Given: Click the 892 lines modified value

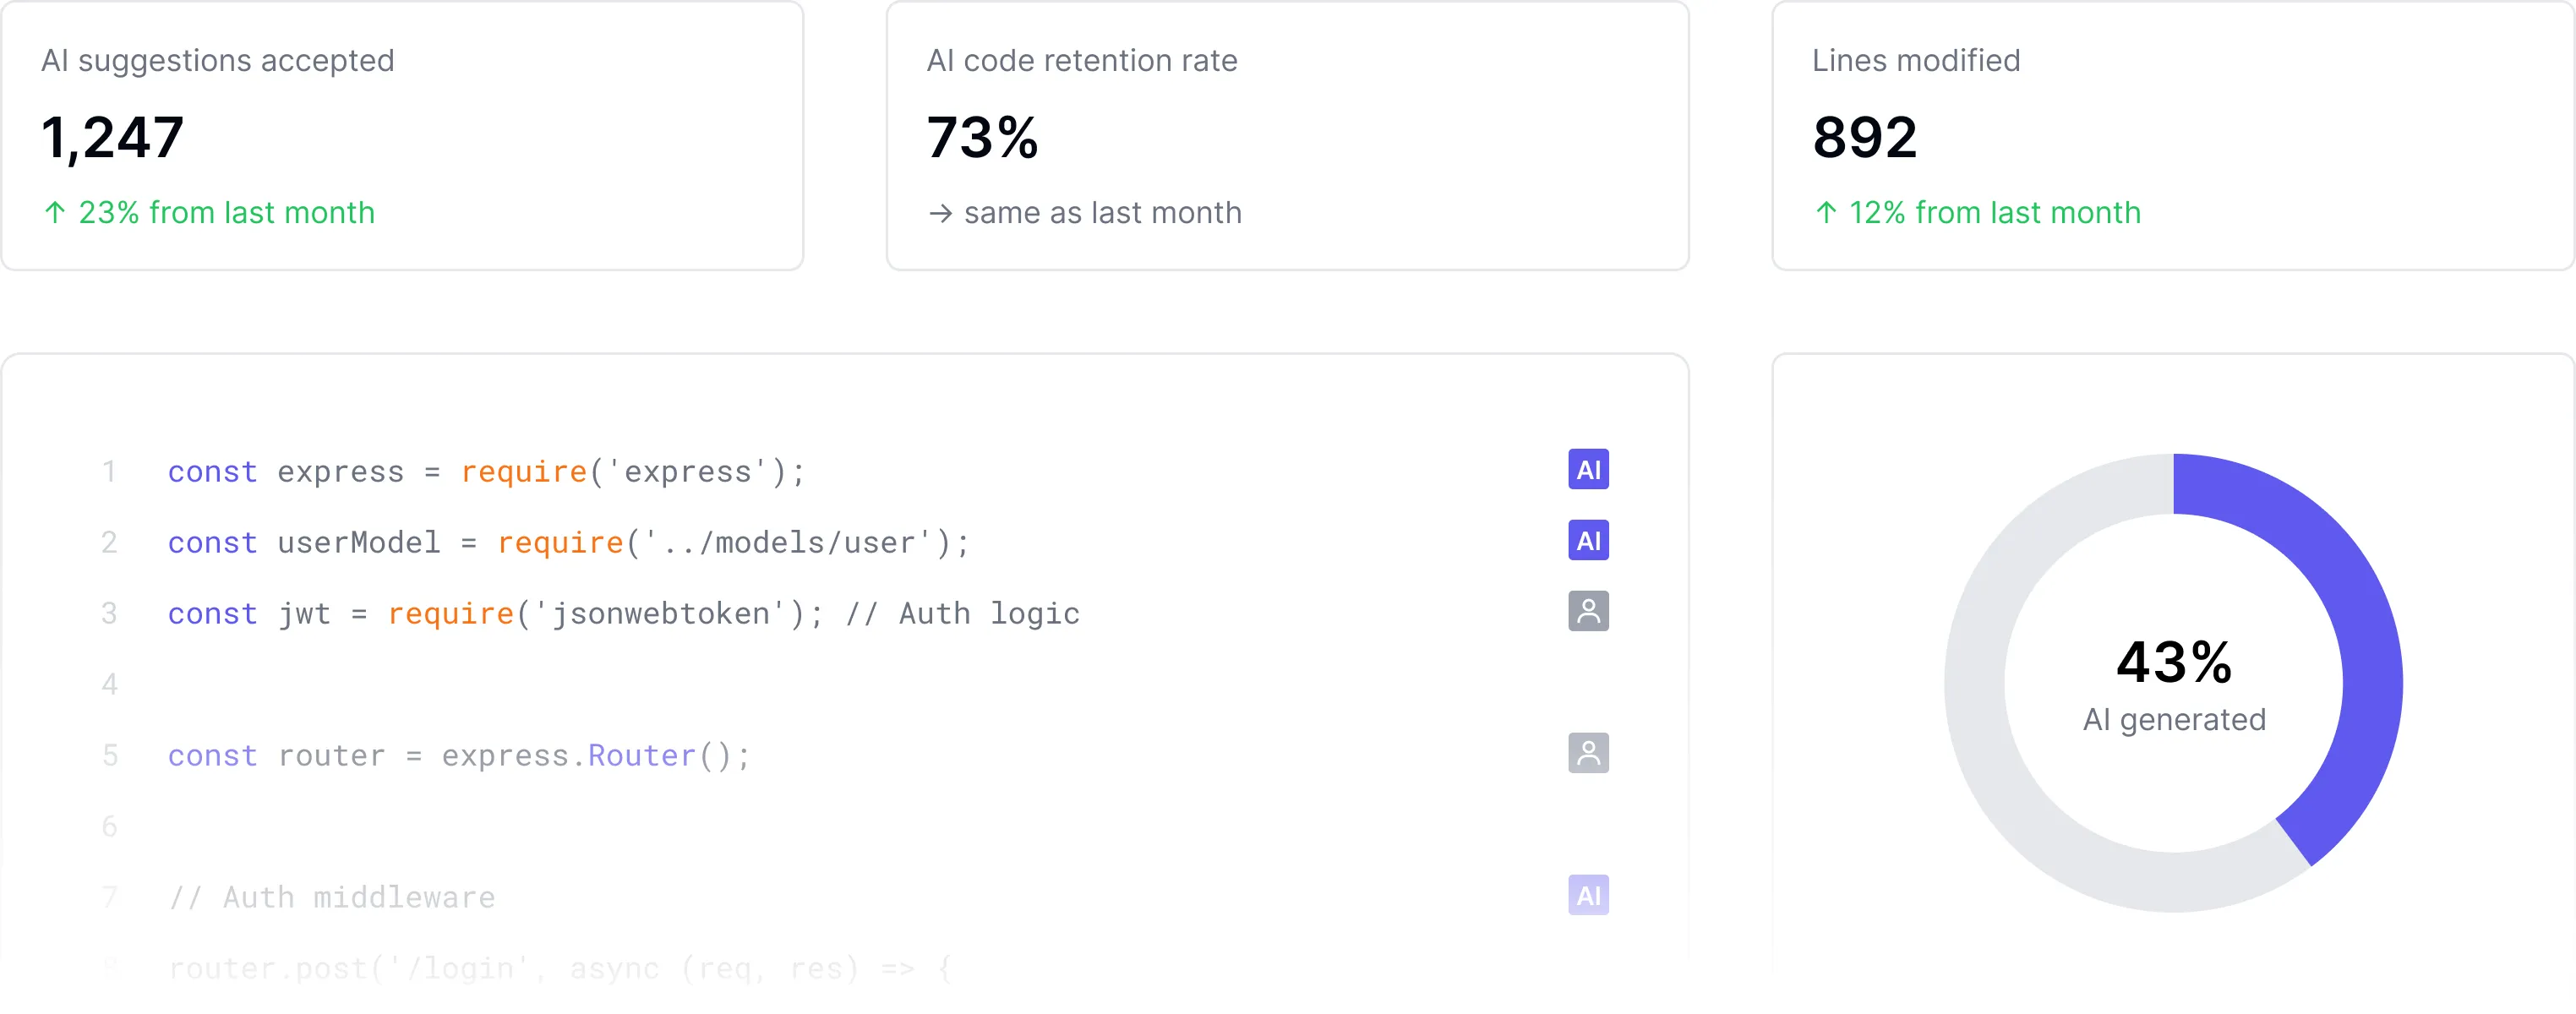Looking at the screenshot, I should pyautogui.click(x=1865, y=137).
